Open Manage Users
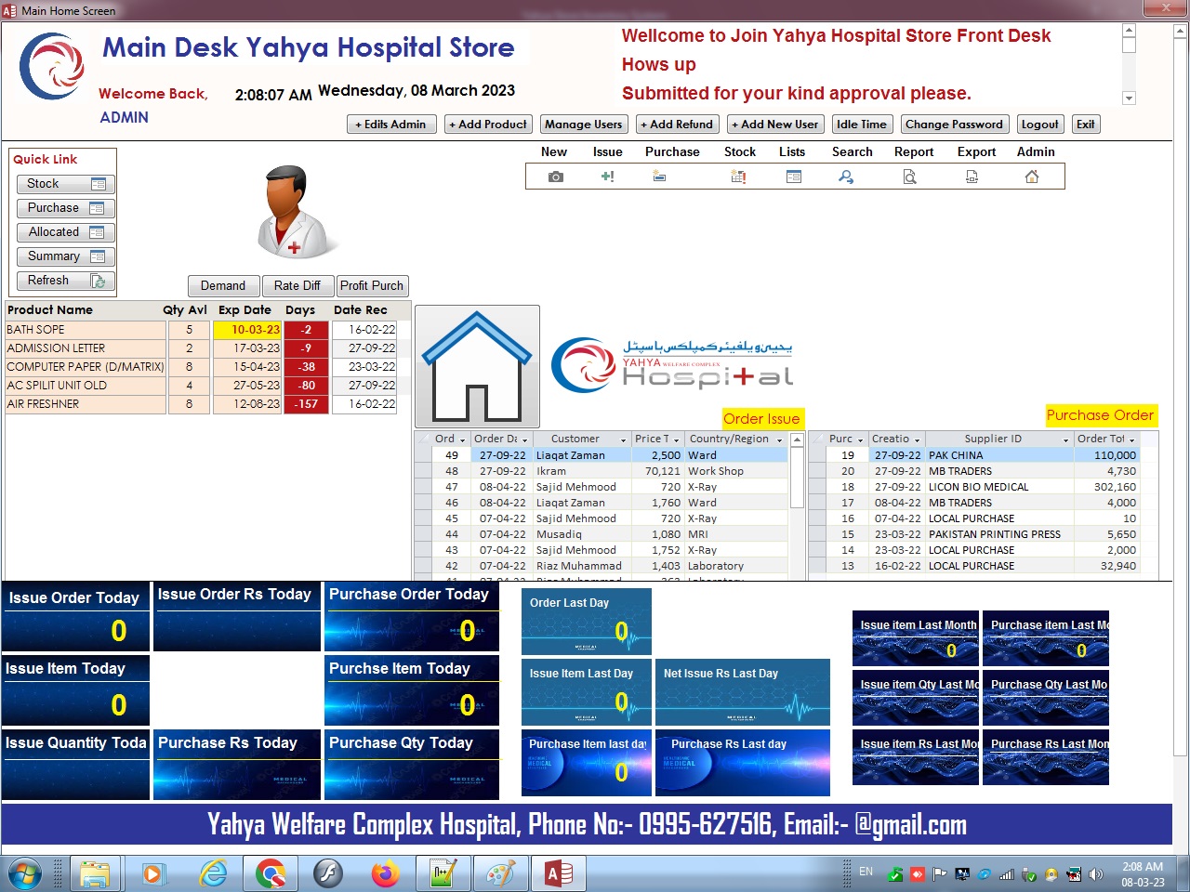 (584, 125)
